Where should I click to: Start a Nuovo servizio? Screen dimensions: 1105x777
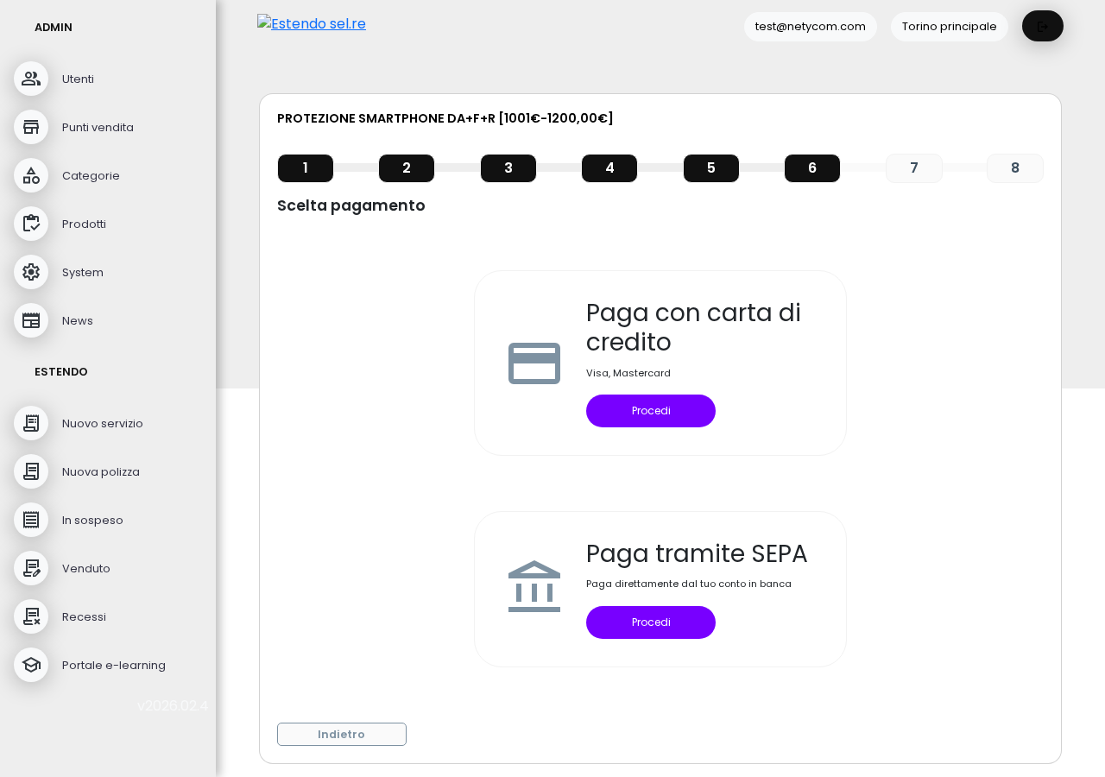[102, 423]
